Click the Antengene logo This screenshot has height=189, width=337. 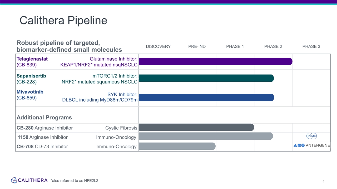(311, 145)
